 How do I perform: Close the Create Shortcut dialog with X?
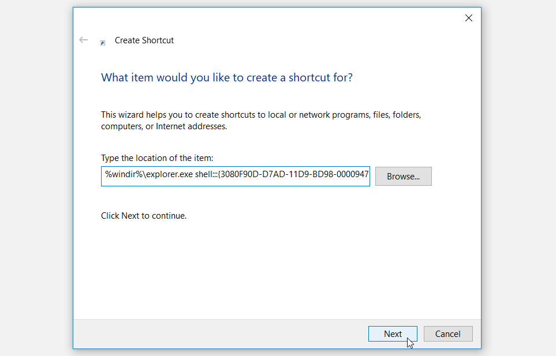(x=468, y=18)
